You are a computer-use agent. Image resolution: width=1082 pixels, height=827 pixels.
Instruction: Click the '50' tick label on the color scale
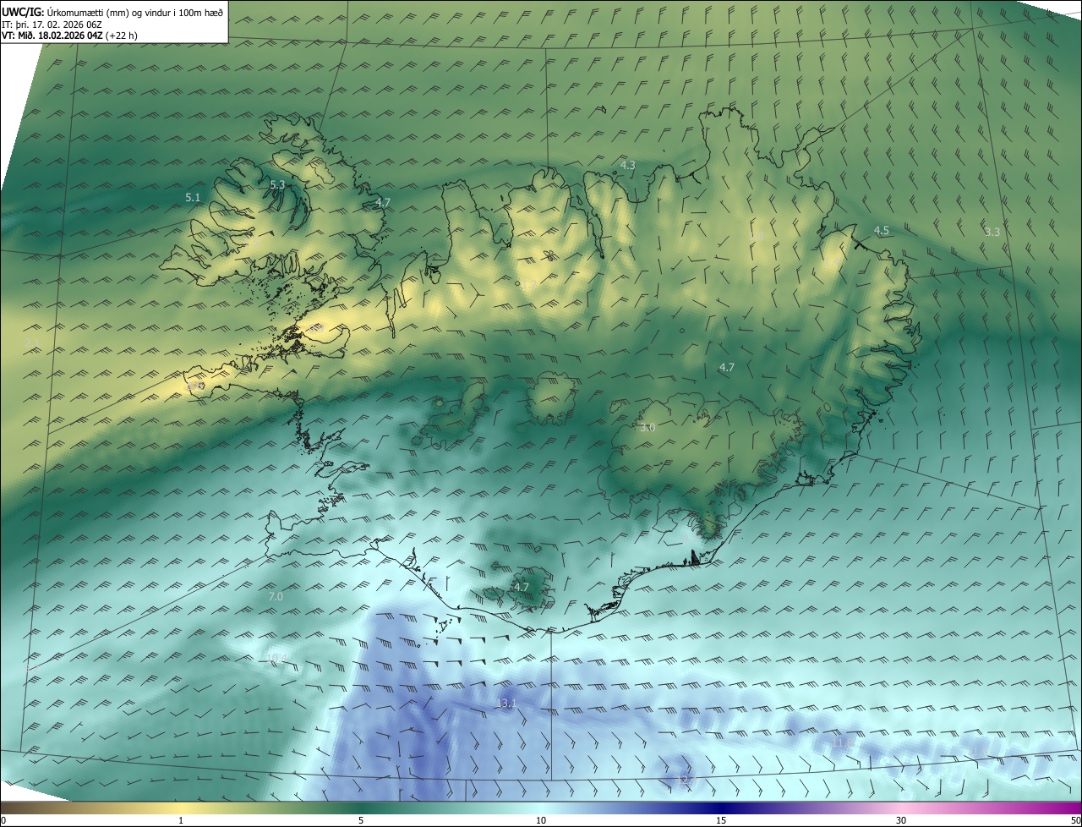[1075, 820]
